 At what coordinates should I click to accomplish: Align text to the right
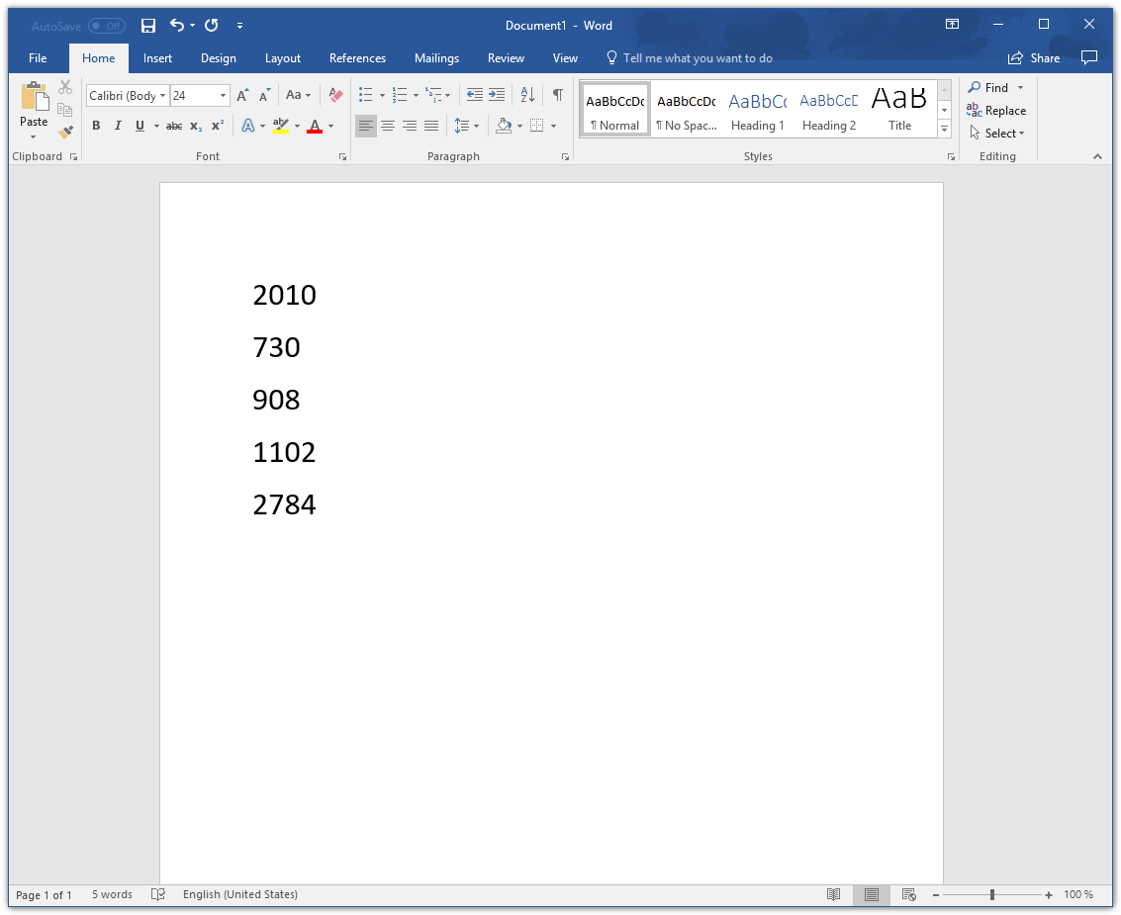[x=410, y=126]
